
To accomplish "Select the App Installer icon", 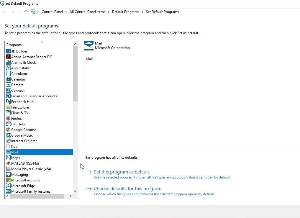I will [8, 68].
